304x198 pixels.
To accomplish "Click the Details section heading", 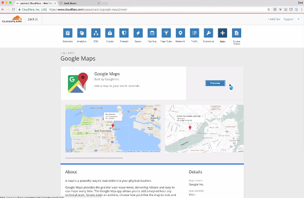I will point(196,172).
